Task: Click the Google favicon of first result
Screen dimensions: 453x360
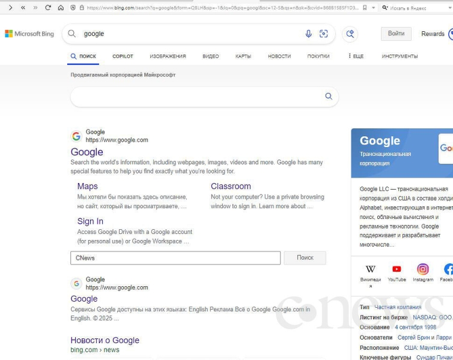Action: pyautogui.click(x=76, y=136)
